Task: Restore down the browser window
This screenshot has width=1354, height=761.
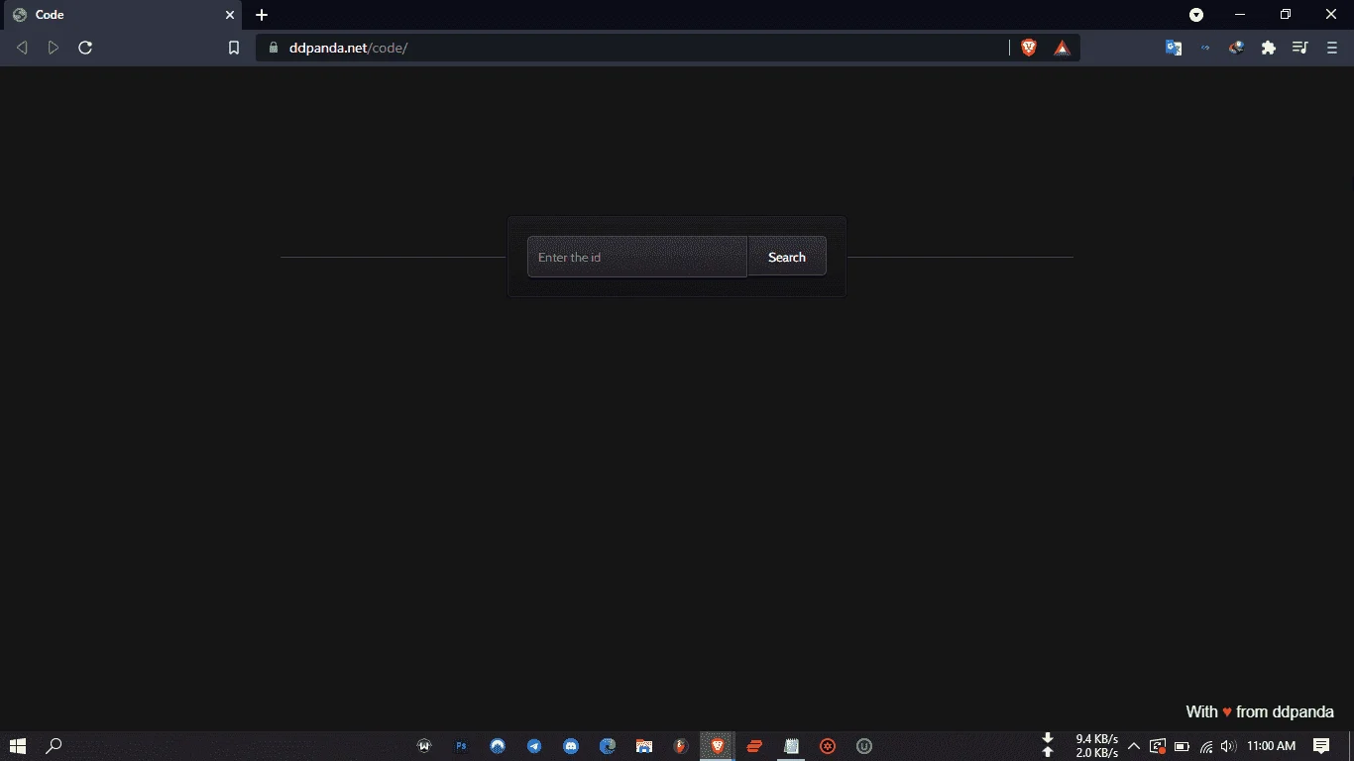Action: point(1286,15)
